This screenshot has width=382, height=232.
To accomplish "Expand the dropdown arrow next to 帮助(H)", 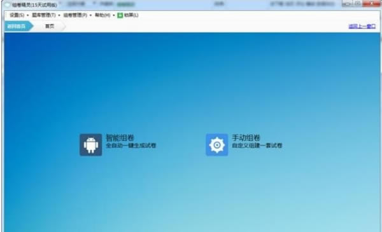I will click(114, 15).
